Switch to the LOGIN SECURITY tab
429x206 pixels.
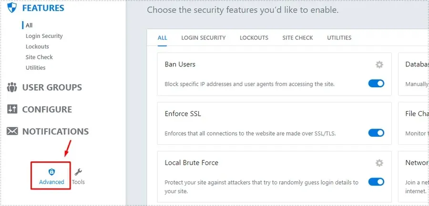coord(203,37)
